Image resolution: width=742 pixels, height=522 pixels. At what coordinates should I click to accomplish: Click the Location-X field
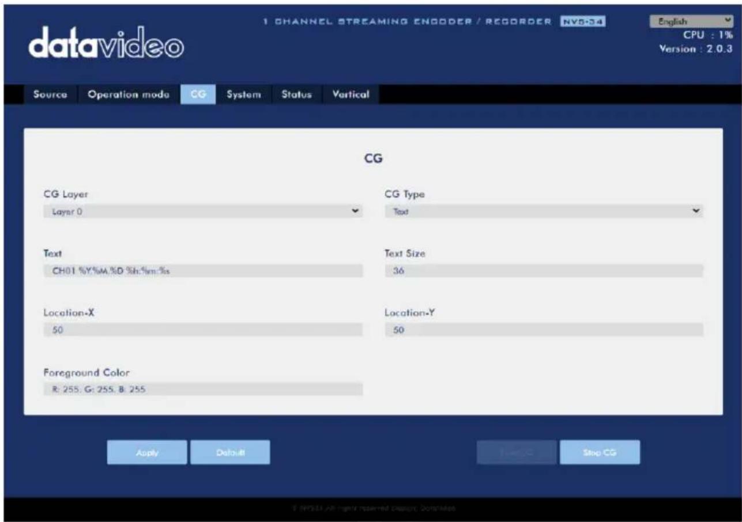click(203, 330)
